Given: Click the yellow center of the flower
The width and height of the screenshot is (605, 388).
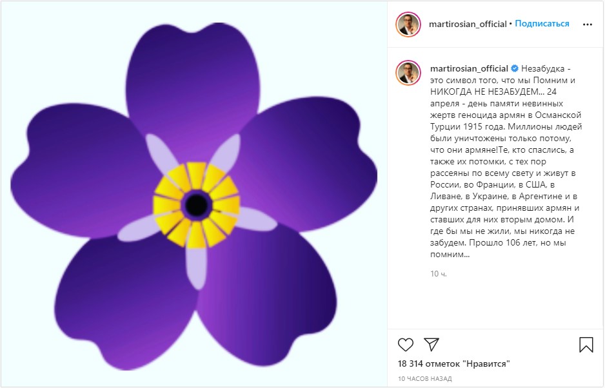Looking at the screenshot, I should pos(197,205).
